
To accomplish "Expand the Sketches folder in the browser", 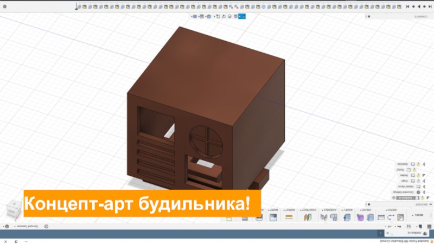I will click(x=425, y=163).
